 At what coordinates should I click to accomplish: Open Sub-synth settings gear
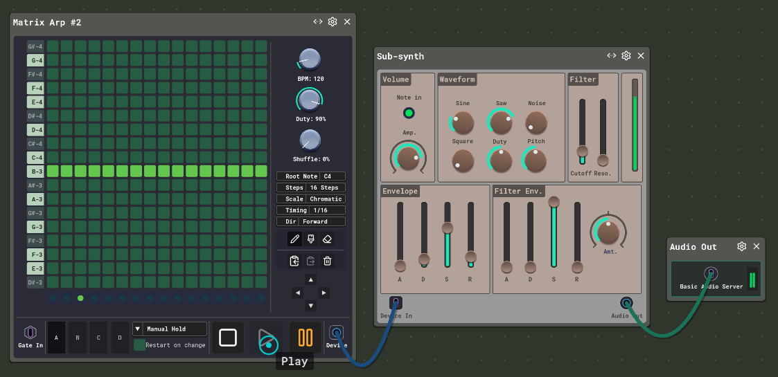coord(626,55)
